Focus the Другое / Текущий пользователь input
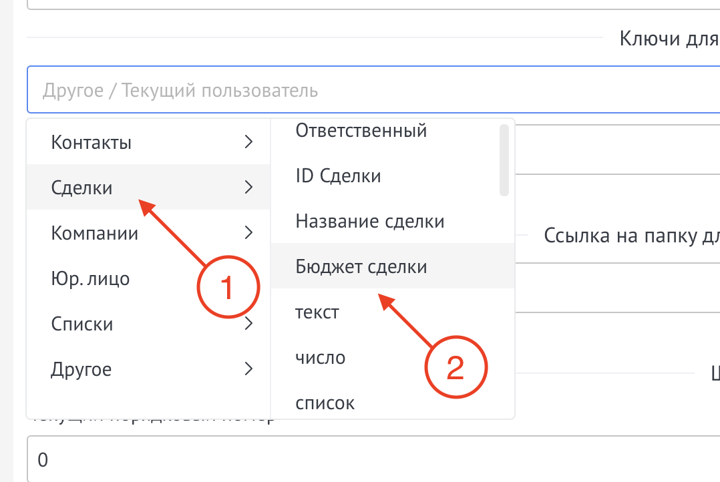The image size is (720, 482). point(373,90)
